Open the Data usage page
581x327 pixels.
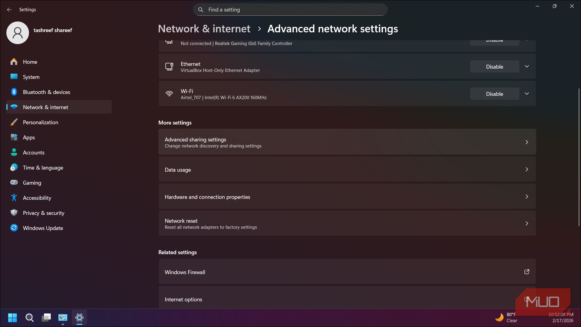click(347, 169)
